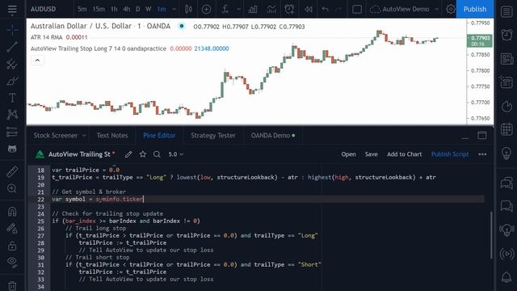Open the Pine version 5.0 dropdown
The image size is (517, 291).
[x=176, y=154]
